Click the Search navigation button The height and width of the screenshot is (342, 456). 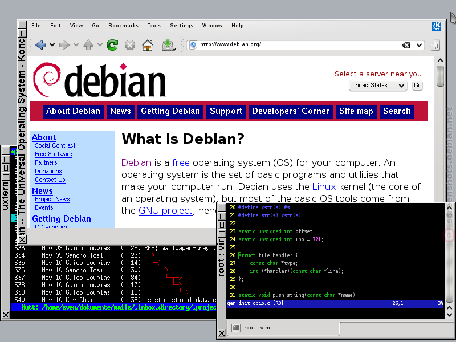pos(397,111)
